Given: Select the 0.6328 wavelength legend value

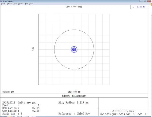Looking at the screenshot, I should [141, 7].
